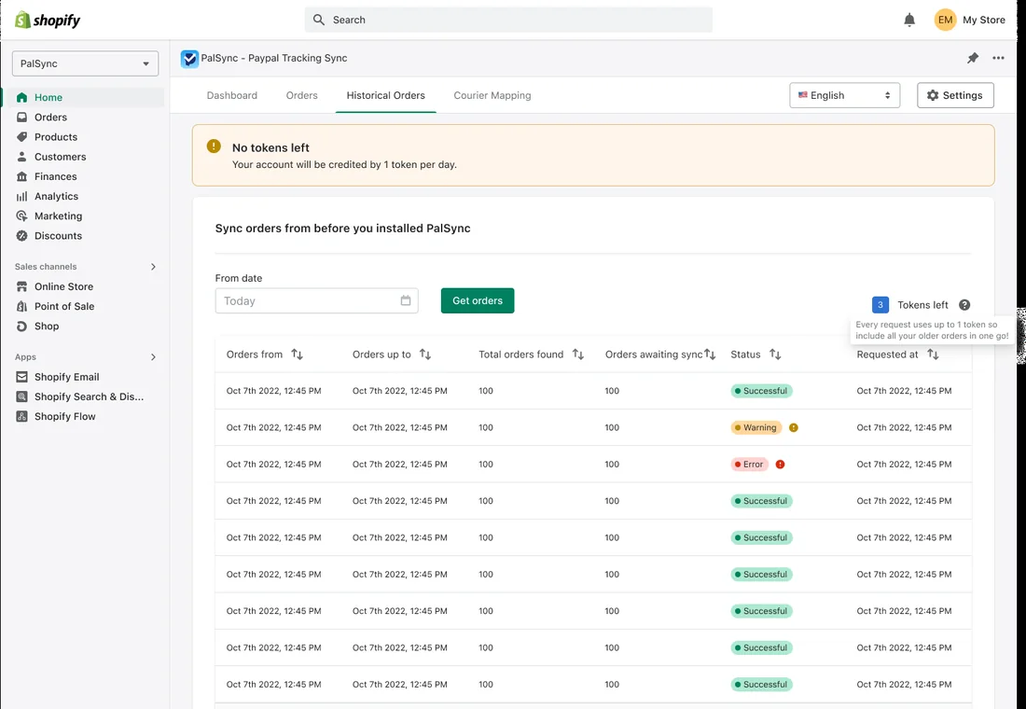This screenshot has height=709, width=1026.
Task: Focus the top Search field
Action: (508, 20)
